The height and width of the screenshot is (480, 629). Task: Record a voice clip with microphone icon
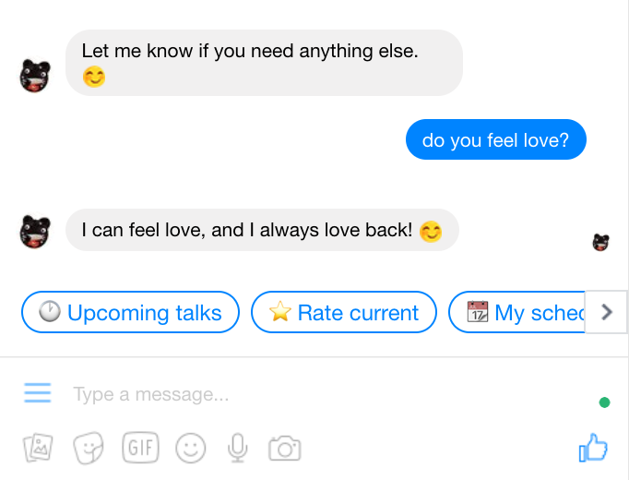click(237, 448)
